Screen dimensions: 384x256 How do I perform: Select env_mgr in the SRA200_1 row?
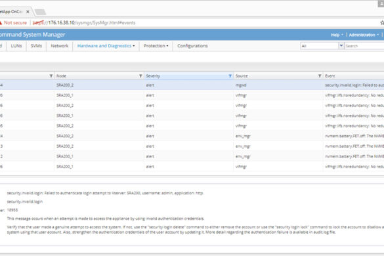pyautogui.click(x=243, y=156)
